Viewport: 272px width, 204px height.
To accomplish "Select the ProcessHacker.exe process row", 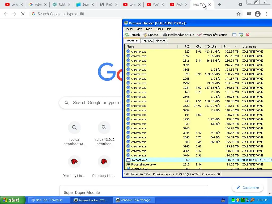I will 198,164.
